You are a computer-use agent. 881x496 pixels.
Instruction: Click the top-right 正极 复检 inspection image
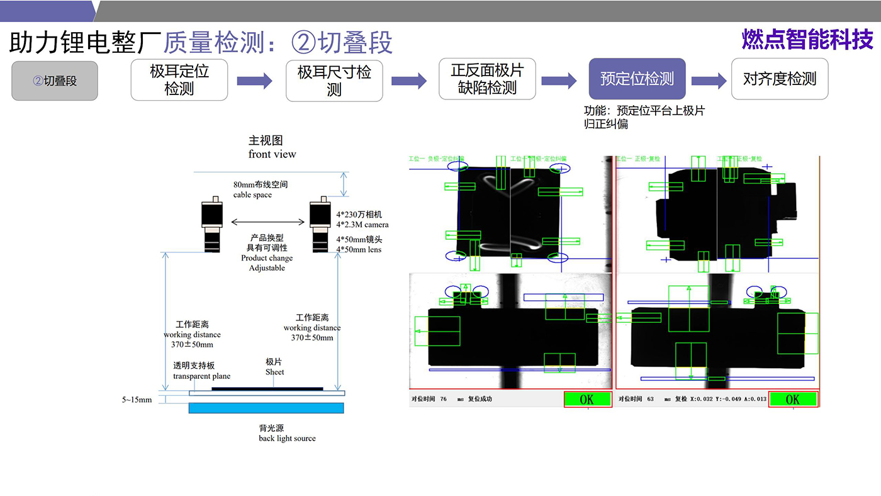[x=717, y=214]
